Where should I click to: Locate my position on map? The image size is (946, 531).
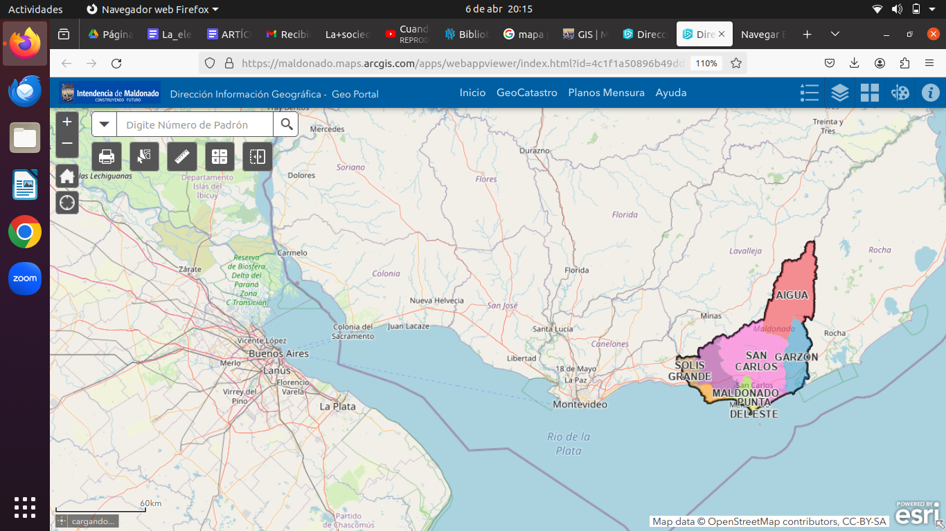[67, 203]
